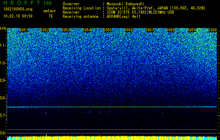This screenshot has width=220, height=140.
Task: Click the antenna A504HB(yagi 4el) text
Action: (x=123, y=16)
